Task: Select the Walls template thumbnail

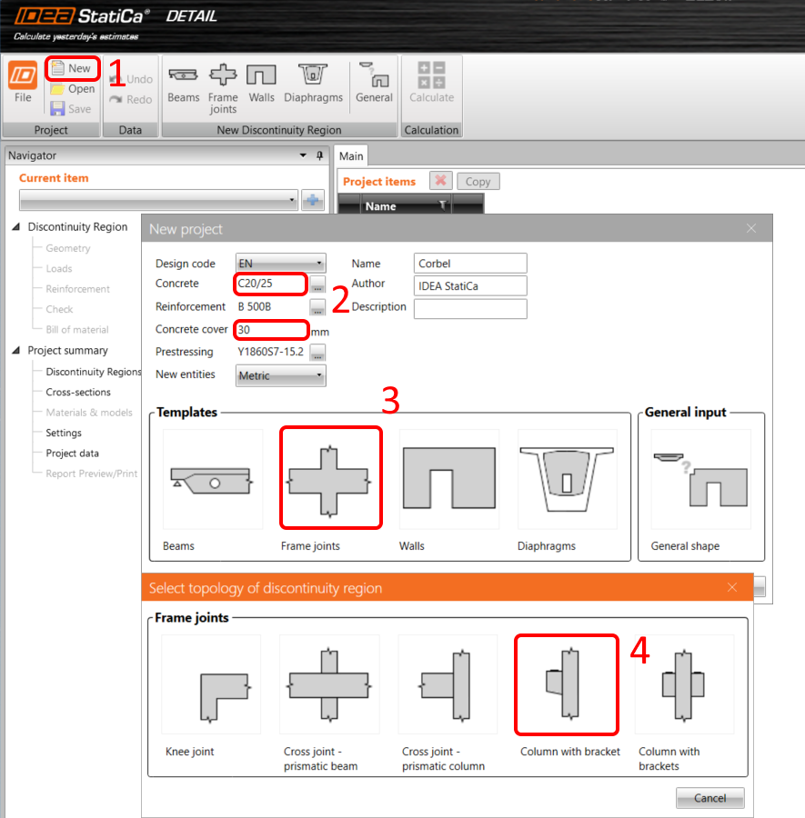Action: 449,477
